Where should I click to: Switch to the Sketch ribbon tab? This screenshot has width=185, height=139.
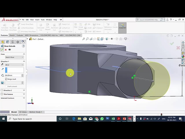point(12,35)
